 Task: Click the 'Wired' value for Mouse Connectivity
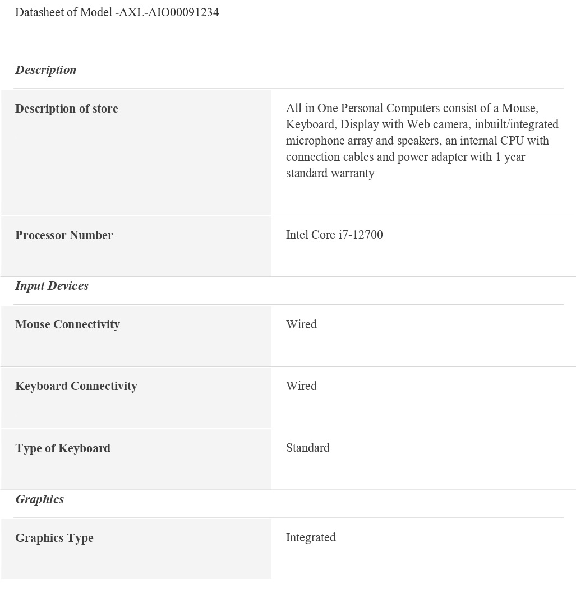[x=301, y=324]
